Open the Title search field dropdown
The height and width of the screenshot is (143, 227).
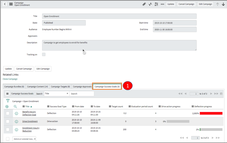click(x=56, y=94)
